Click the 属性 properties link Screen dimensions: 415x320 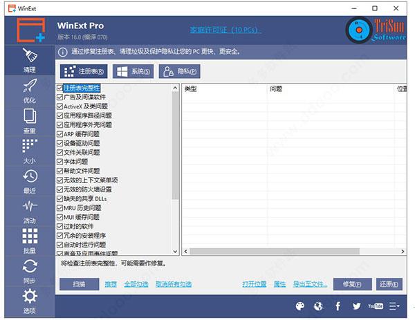(279, 284)
